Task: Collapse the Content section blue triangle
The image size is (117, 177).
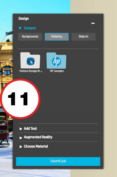Action: (x=20, y=28)
